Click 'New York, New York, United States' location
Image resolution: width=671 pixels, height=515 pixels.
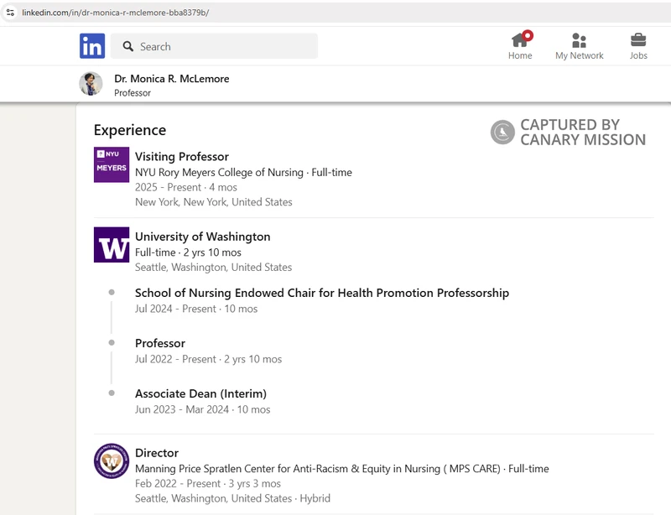pyautogui.click(x=214, y=202)
